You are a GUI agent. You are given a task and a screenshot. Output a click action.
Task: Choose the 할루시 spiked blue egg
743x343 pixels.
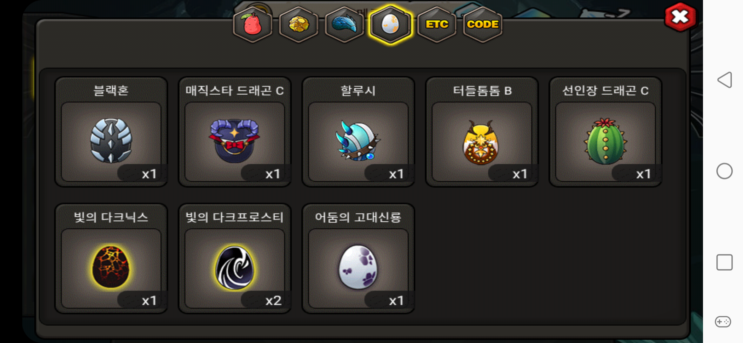tap(358, 132)
